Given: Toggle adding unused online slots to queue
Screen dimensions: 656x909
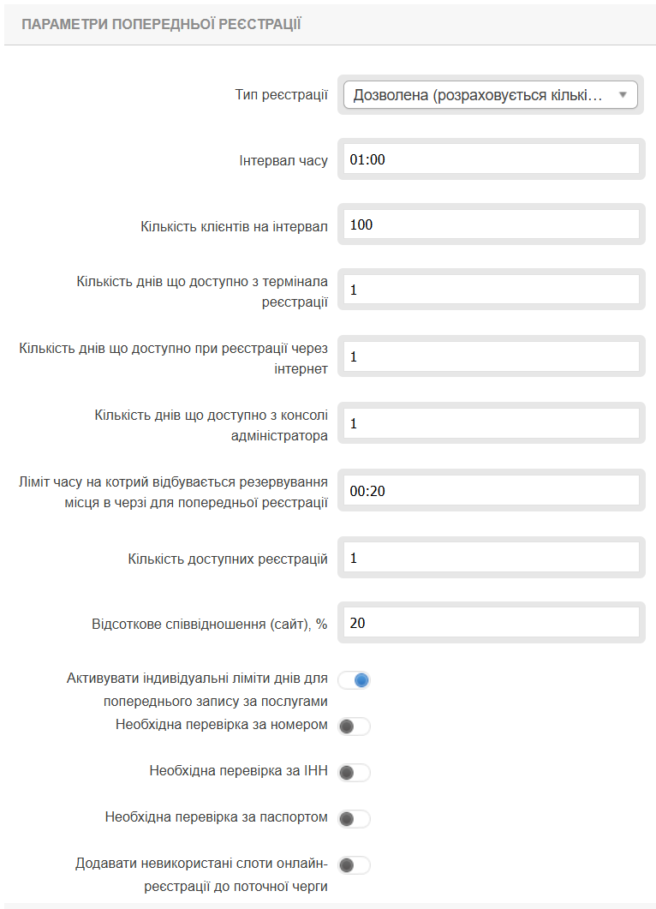Looking at the screenshot, I should point(355,865).
